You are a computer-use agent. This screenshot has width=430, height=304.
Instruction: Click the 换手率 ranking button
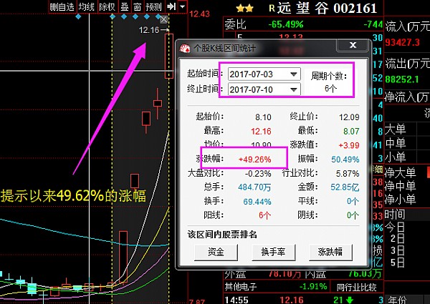click(273, 251)
